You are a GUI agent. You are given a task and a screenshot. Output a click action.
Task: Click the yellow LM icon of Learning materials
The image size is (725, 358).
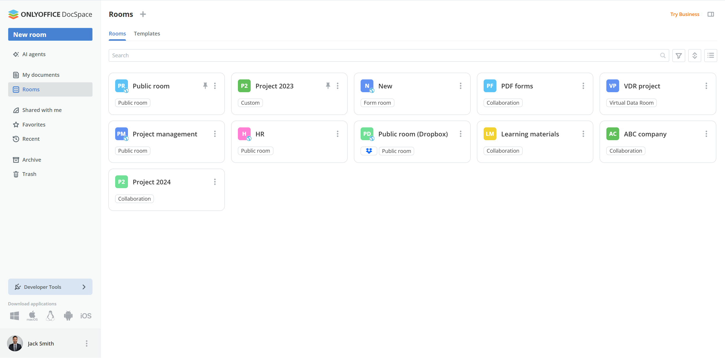(x=490, y=134)
